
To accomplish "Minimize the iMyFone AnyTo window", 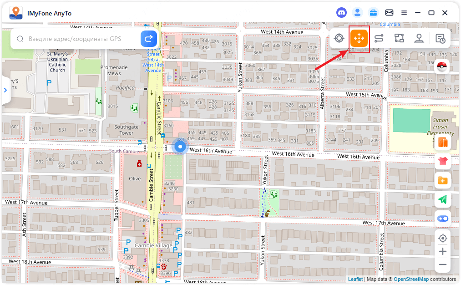I will pyautogui.click(x=417, y=13).
